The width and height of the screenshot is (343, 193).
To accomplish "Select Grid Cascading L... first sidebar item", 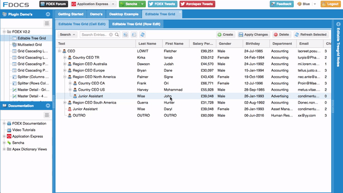I will coord(33,51).
